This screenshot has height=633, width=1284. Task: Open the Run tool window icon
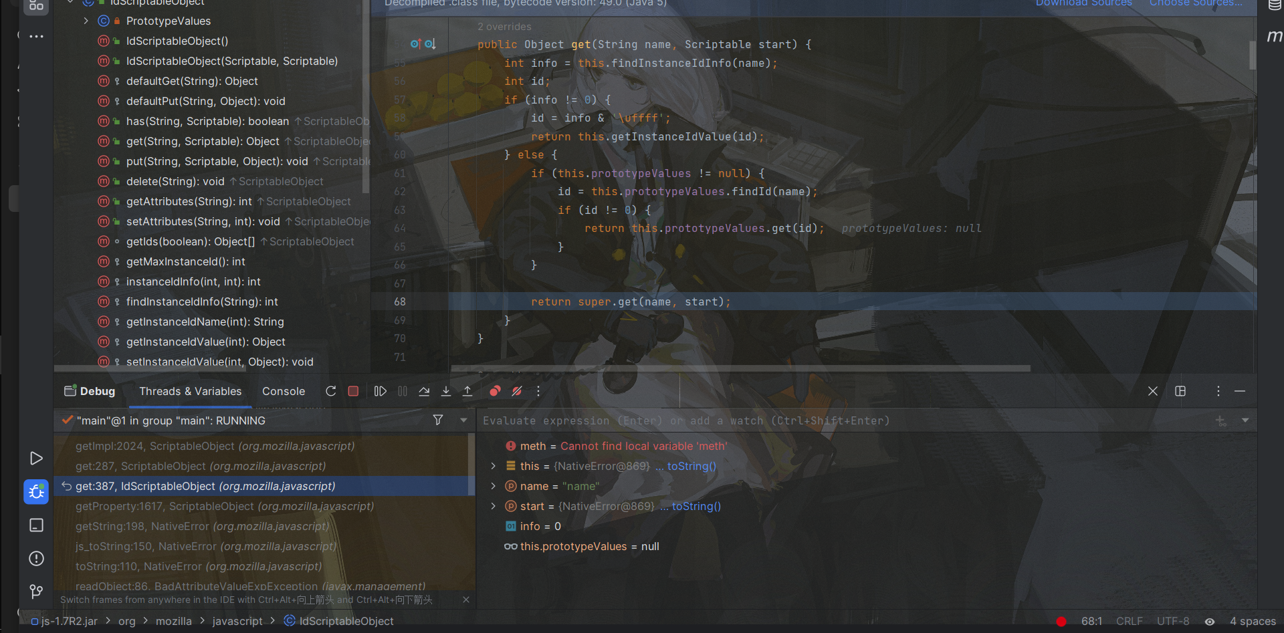37,458
